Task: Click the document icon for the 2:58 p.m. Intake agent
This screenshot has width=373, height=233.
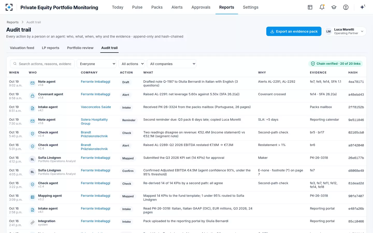Action: 32,210
